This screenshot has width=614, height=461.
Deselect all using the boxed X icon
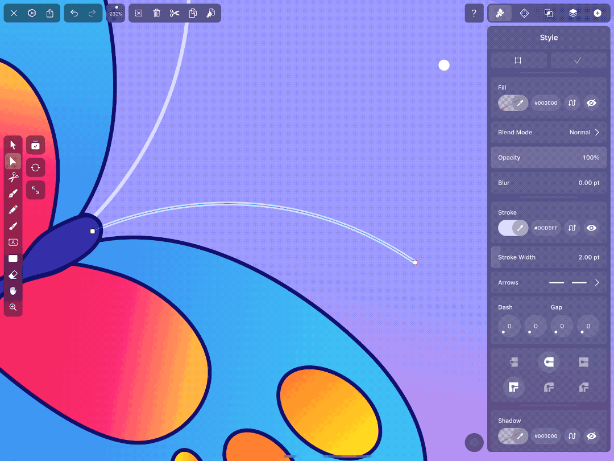139,13
